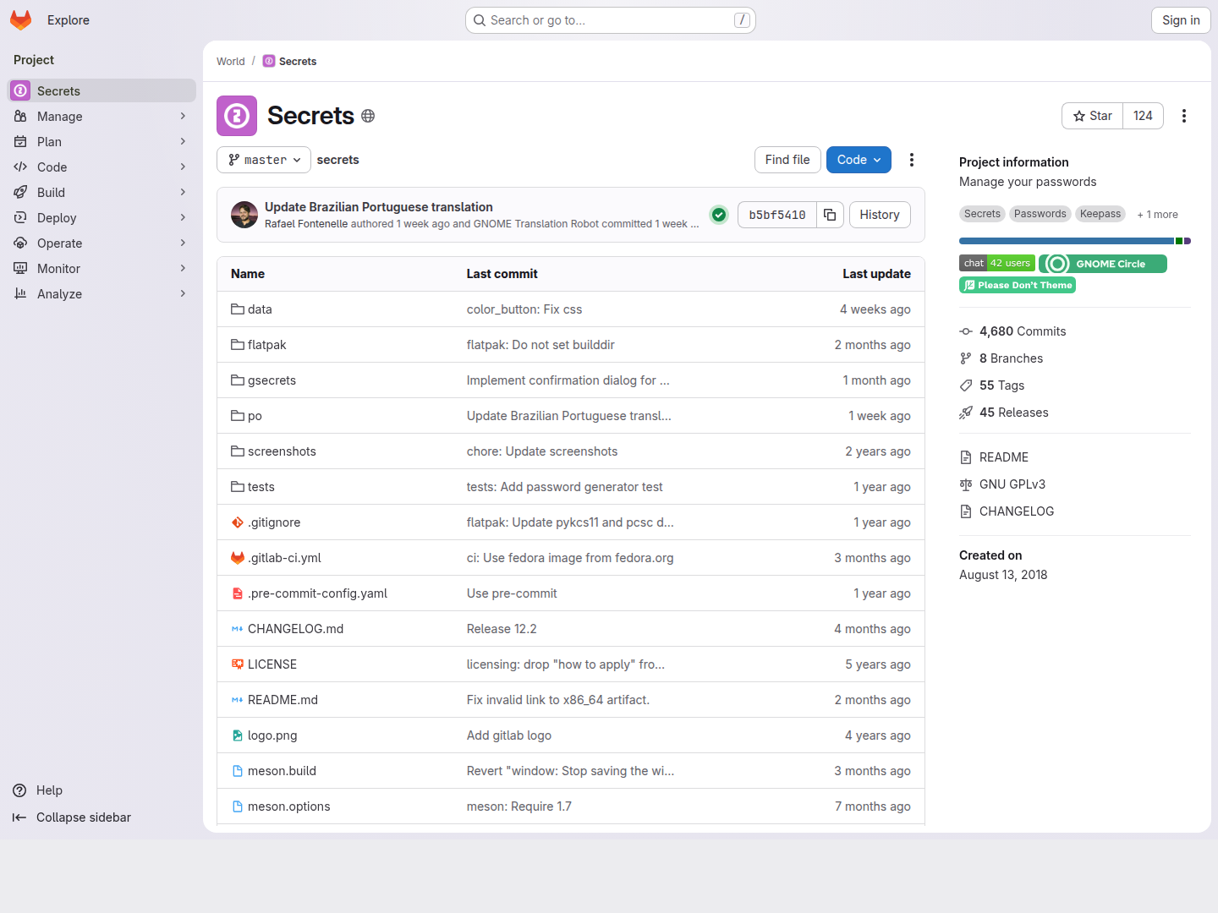Click the .gitignore git file icon
The image size is (1218, 913).
[x=238, y=522]
